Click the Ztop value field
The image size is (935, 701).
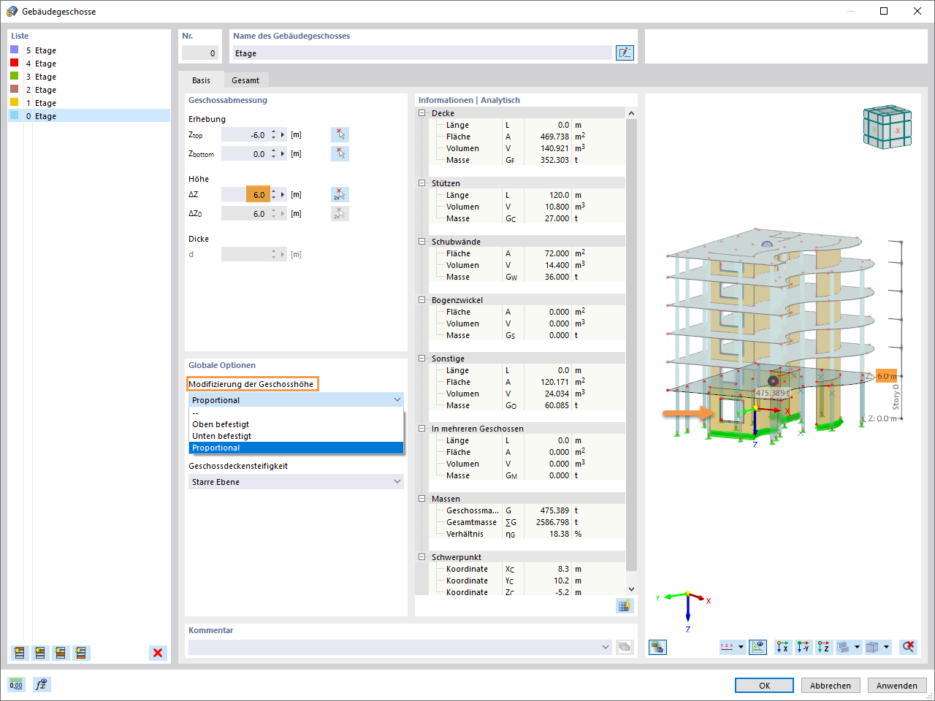click(245, 135)
